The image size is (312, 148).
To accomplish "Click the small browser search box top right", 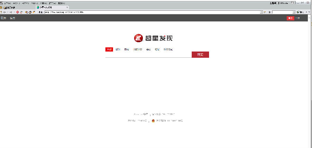I will [282, 12].
